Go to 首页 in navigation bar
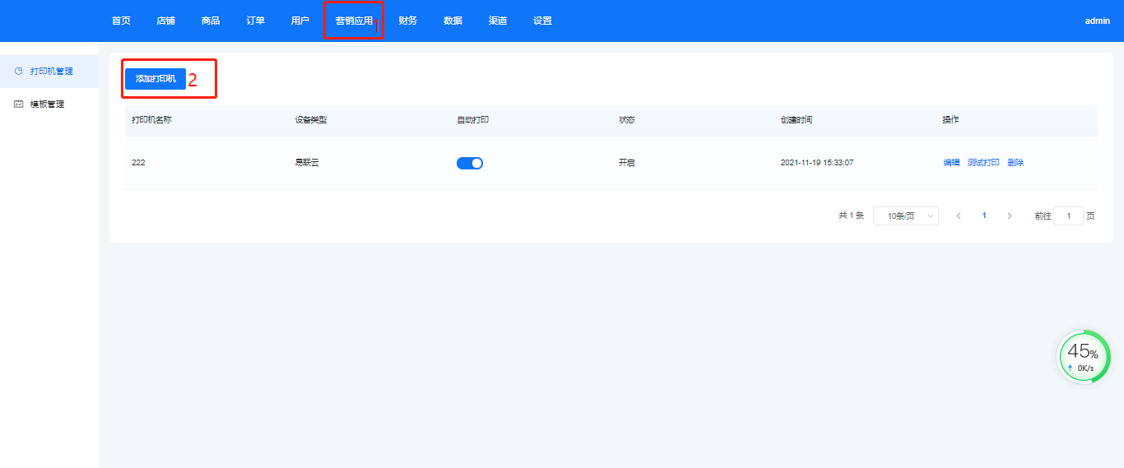Screen dimensions: 1124x468 coord(121,21)
